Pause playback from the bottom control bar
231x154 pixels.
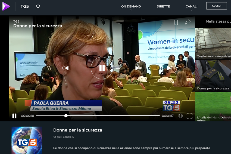pos(14,116)
